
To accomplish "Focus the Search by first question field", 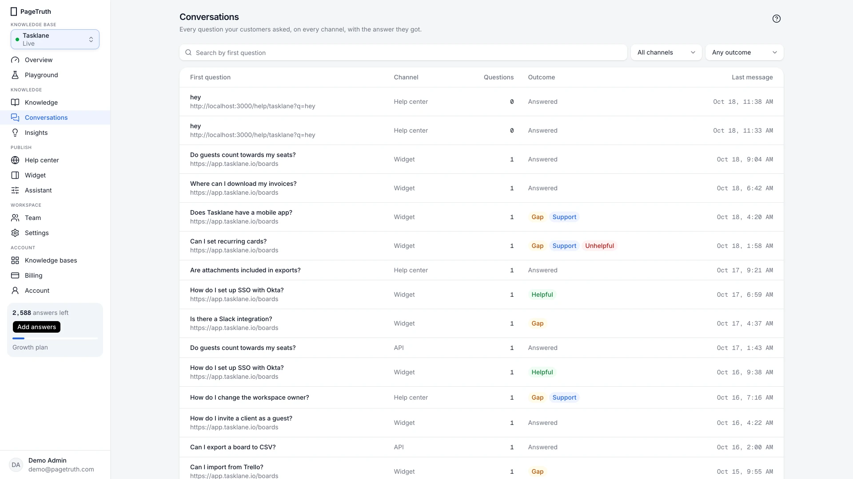I will point(403,52).
